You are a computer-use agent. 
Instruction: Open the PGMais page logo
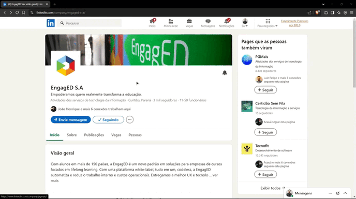(247, 59)
